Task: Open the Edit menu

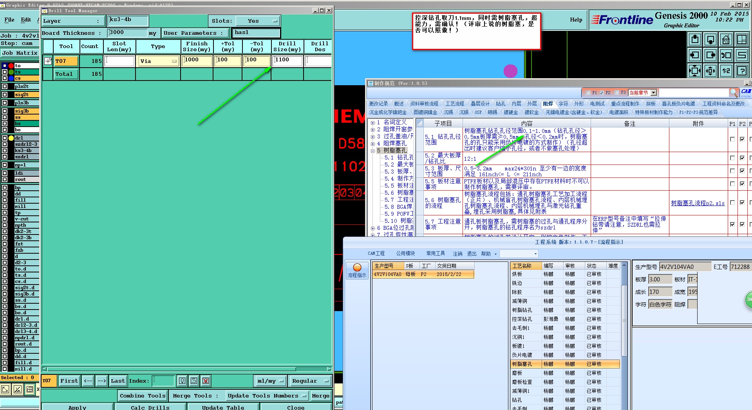Action: click(x=26, y=20)
